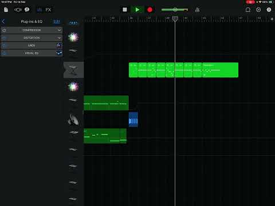The width and height of the screenshot is (275, 206).
Task: Tap icon at right of third plug-in row
Action: (x=59, y=45)
